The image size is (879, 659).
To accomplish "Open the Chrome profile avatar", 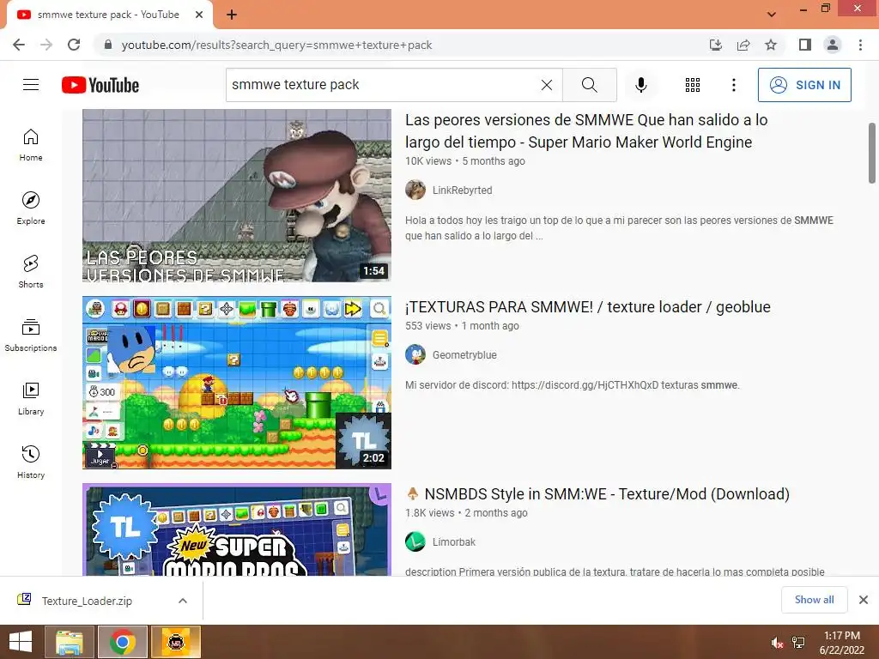I will pyautogui.click(x=833, y=45).
